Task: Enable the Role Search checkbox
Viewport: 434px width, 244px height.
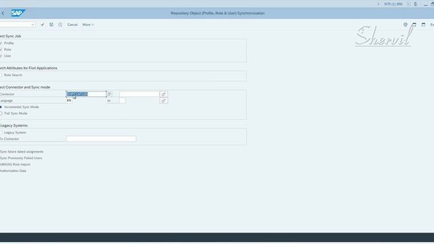Action: click(x=1, y=75)
